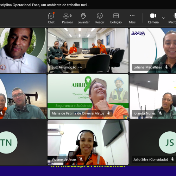Click Maria de Fatima de Oliveira Matos label
The image size is (176, 176).
point(78,113)
